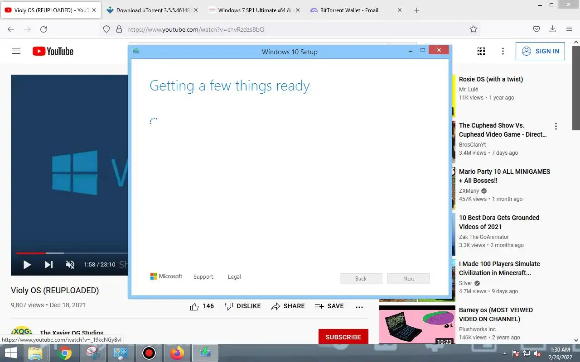Click the screen recorder taskbar icon
Image resolution: width=580 pixels, height=362 pixels.
(x=149, y=353)
